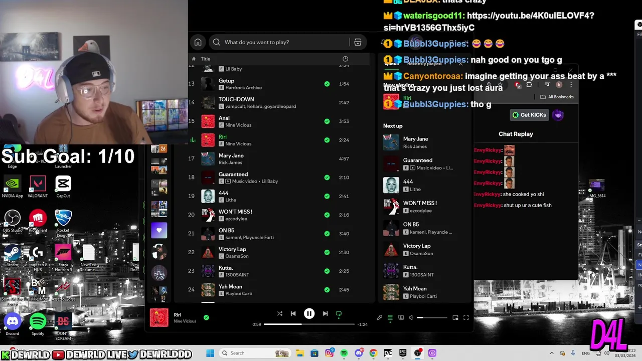Enter full screen mode in Spotify player
This screenshot has width=642, height=361.
466,317
